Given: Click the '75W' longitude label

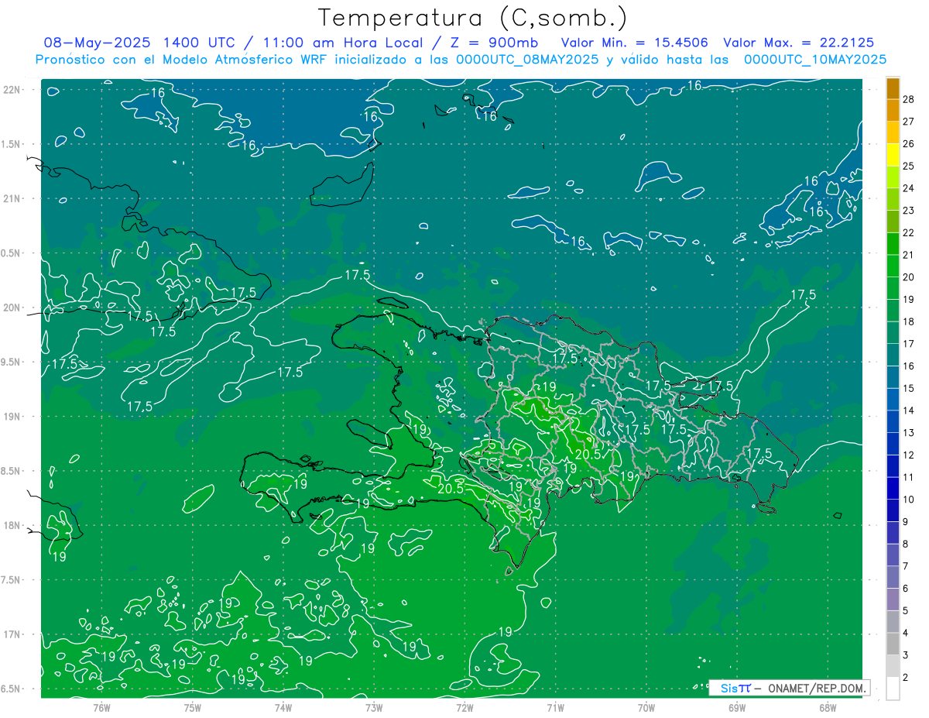Looking at the screenshot, I should [192, 707].
